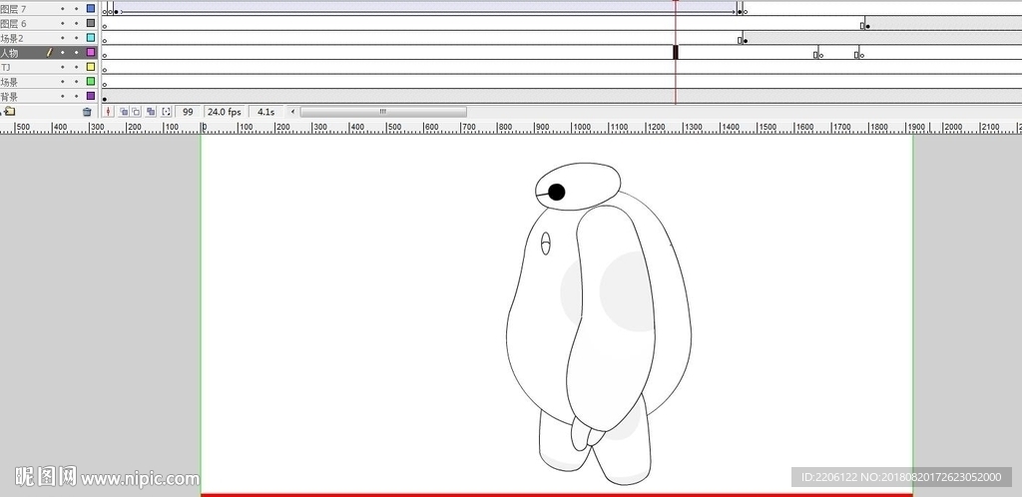This screenshot has width=1022, height=497.
Task: Select the highlighted frame on 人物 layer
Action: (x=676, y=52)
